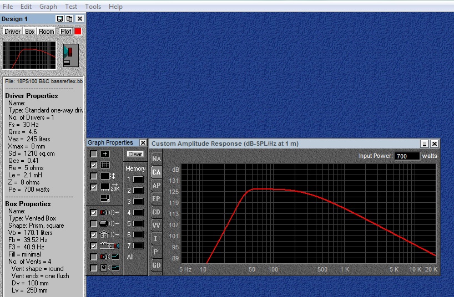Open the Graph menu

click(x=48, y=6)
